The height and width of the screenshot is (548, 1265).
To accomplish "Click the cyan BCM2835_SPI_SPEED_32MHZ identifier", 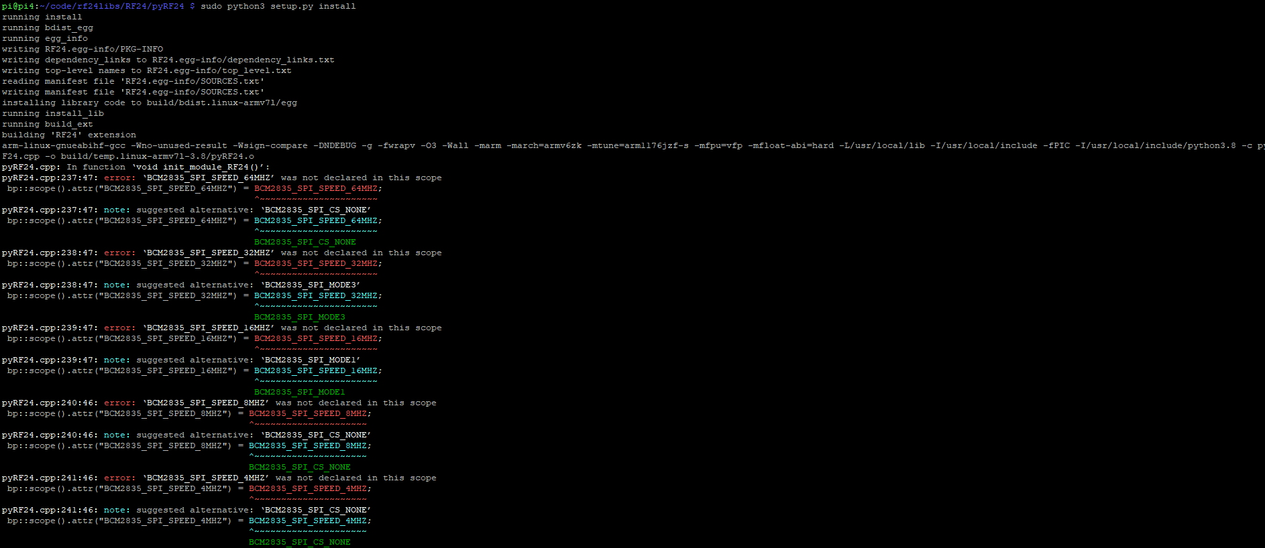I will [316, 295].
